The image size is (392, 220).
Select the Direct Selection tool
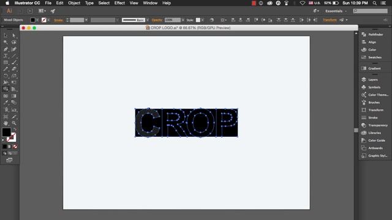13,35
